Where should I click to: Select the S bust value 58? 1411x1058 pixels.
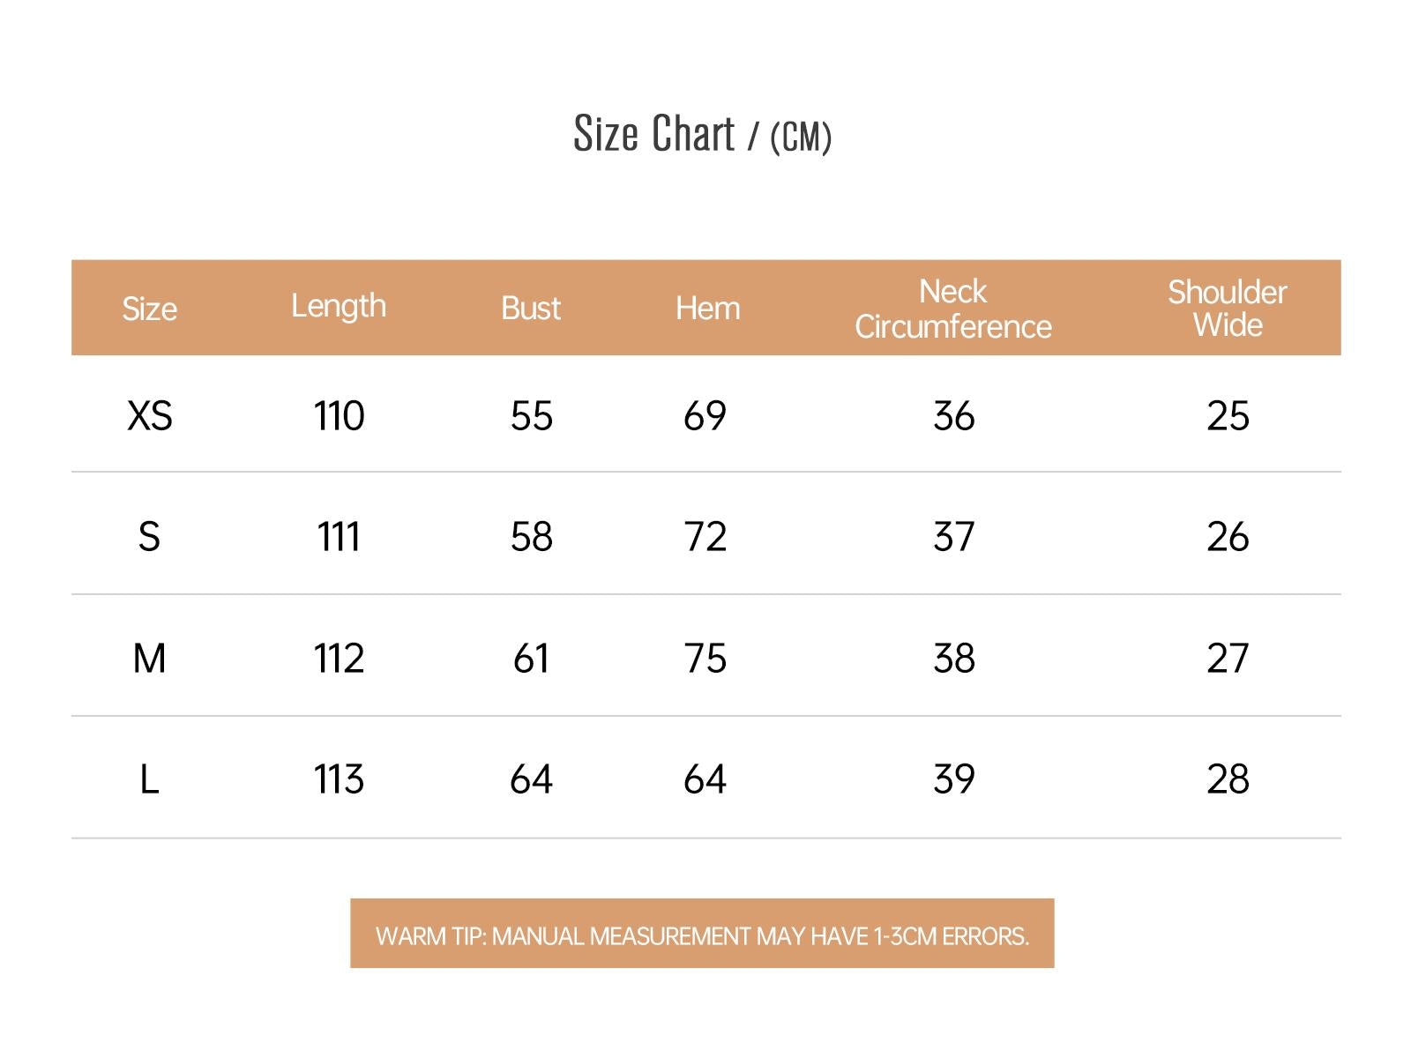click(531, 536)
